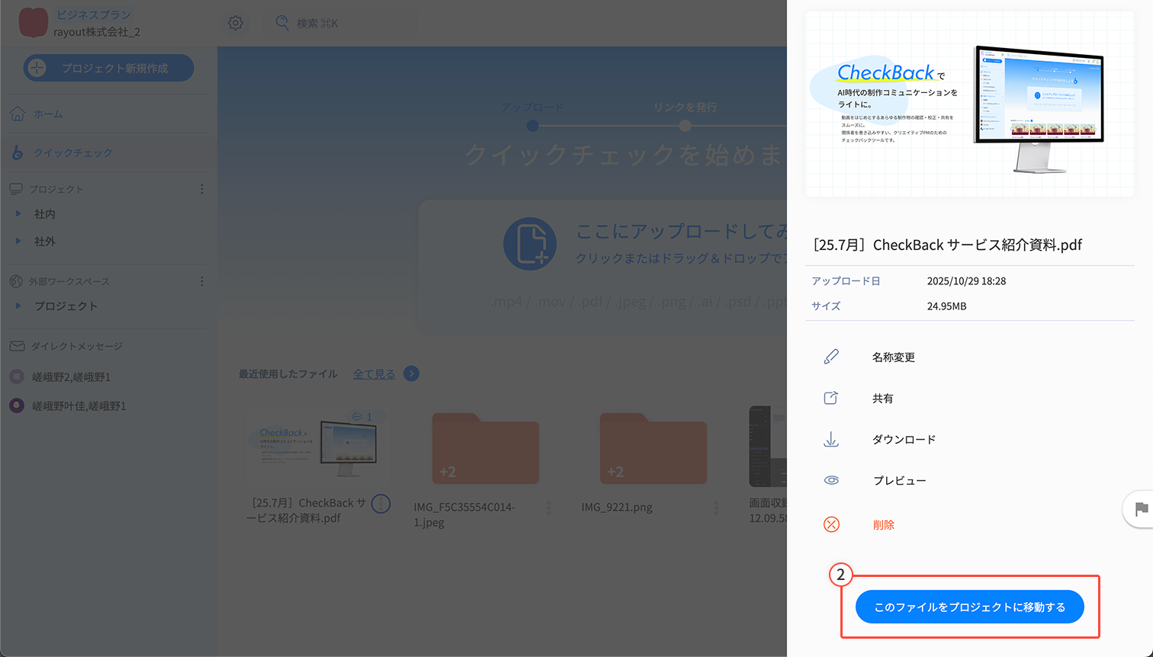The width and height of the screenshot is (1153, 657).
Task: Click the ここにアップロード drop zone text
Action: (682, 231)
